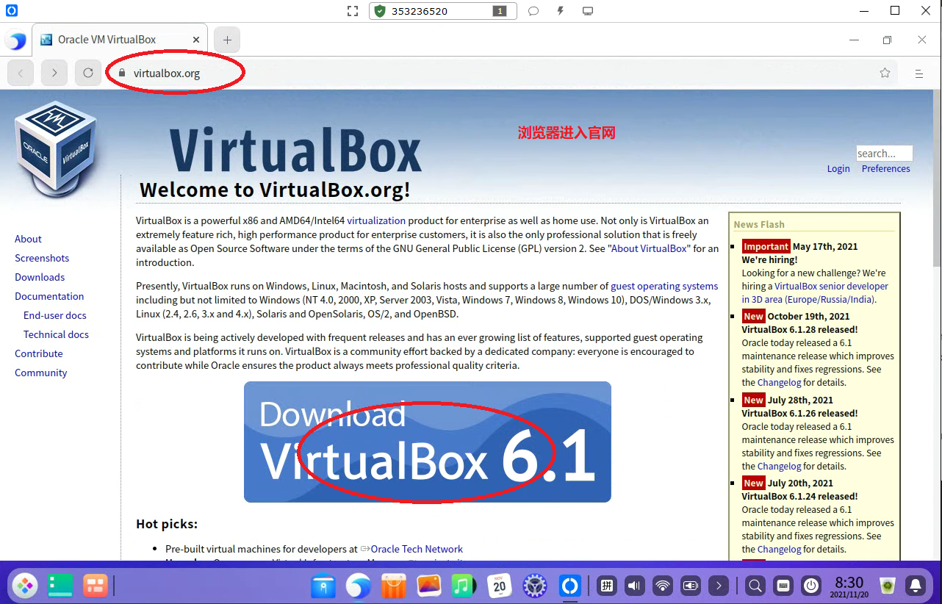Open the gear control center icon
The height and width of the screenshot is (604, 942).
[x=535, y=586]
